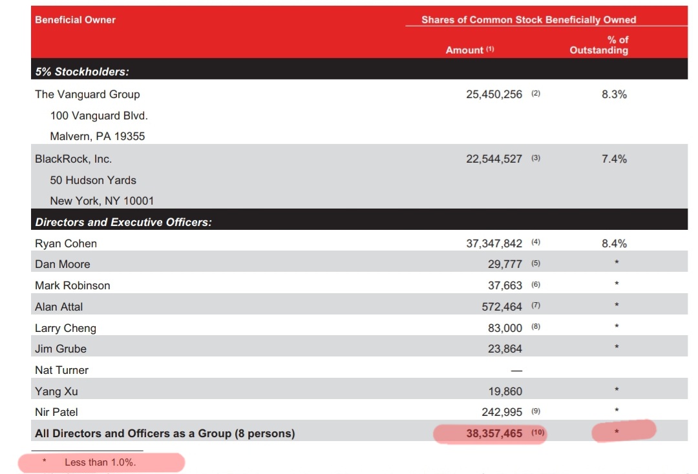Click the 'Nat Turner' row name
698x474 pixels.
tap(61, 370)
